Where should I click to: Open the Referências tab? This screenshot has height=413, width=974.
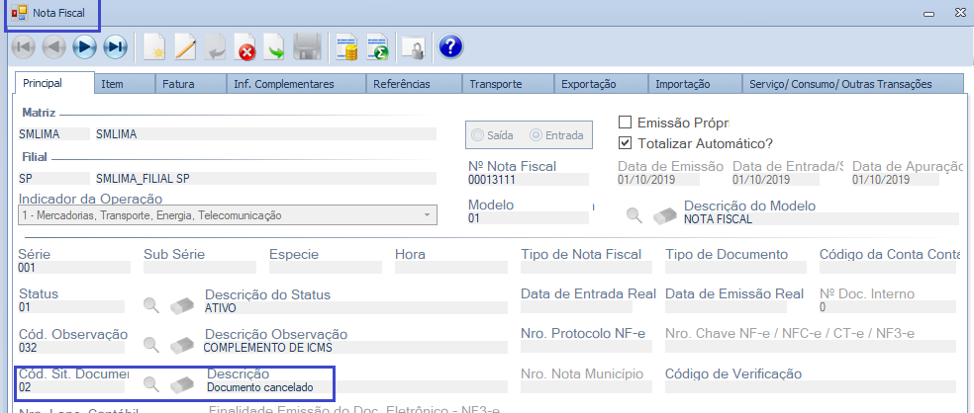tap(415, 84)
